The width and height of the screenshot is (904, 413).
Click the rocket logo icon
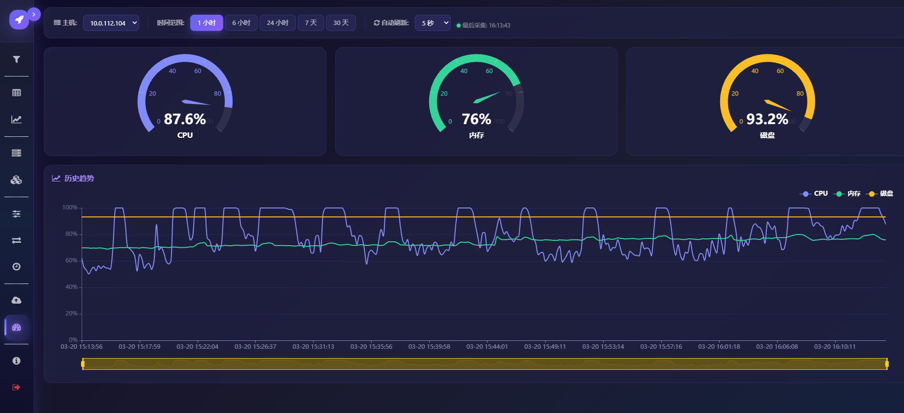19,20
